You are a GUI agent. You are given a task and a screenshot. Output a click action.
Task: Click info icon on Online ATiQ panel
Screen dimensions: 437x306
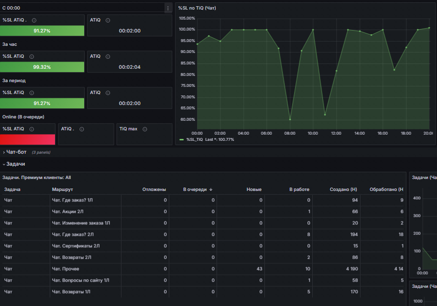coord(82,129)
